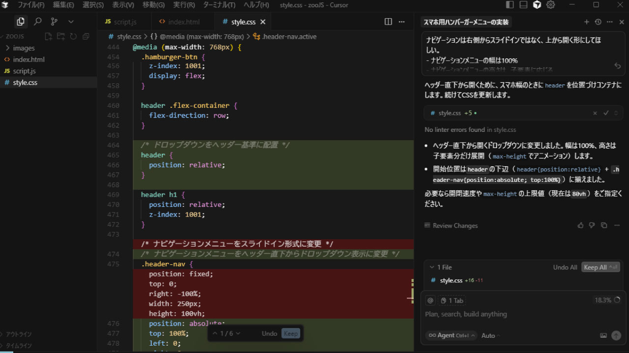The width and height of the screenshot is (629, 353).
Task: Reject style.css +5 edit with X
Action: pyautogui.click(x=595, y=113)
